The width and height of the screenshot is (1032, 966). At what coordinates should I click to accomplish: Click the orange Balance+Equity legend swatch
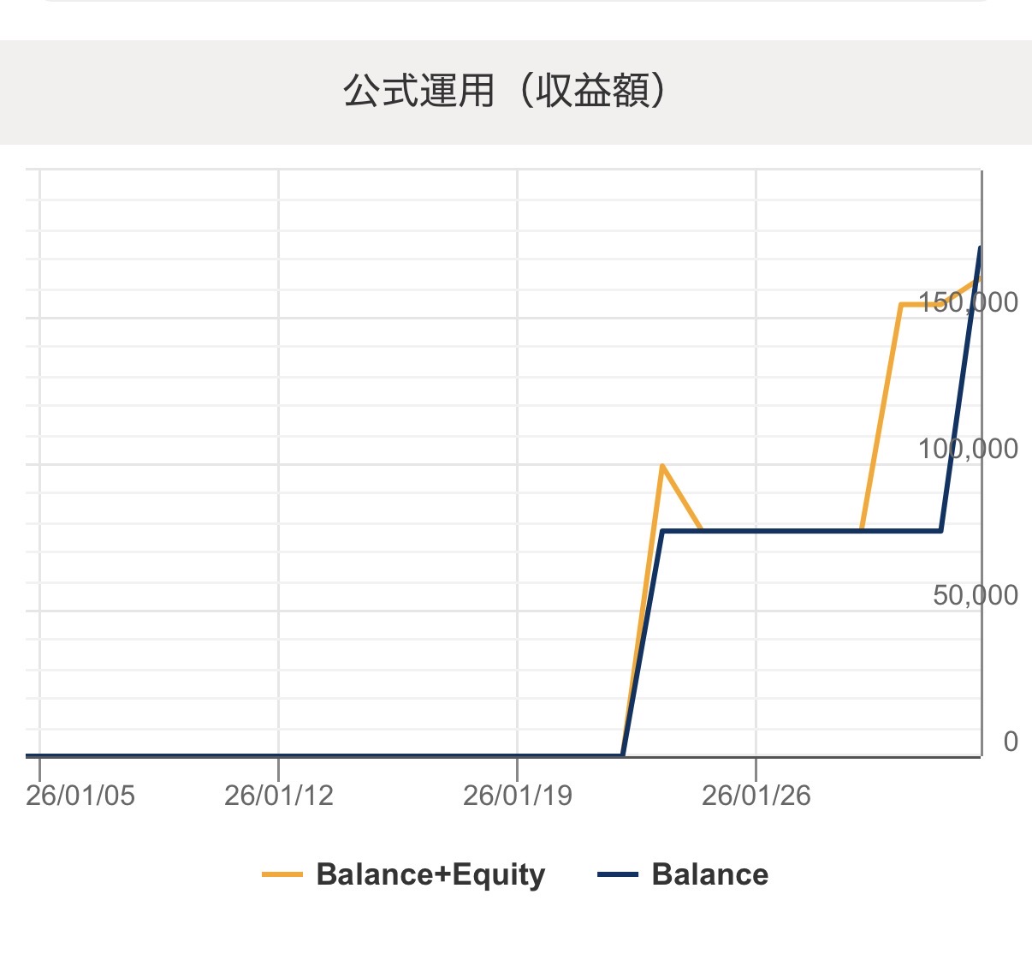tap(282, 874)
